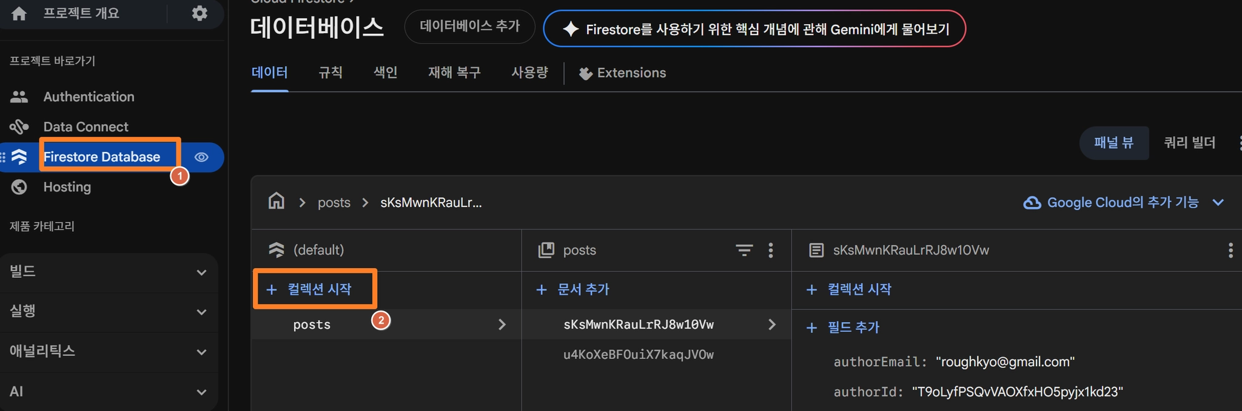This screenshot has height=411, width=1242.
Task: Click plus icon for Add field
Action: pos(811,328)
